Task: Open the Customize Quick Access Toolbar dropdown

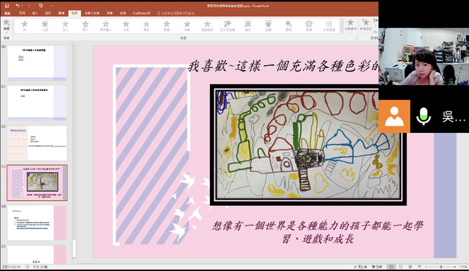Action: (51, 6)
